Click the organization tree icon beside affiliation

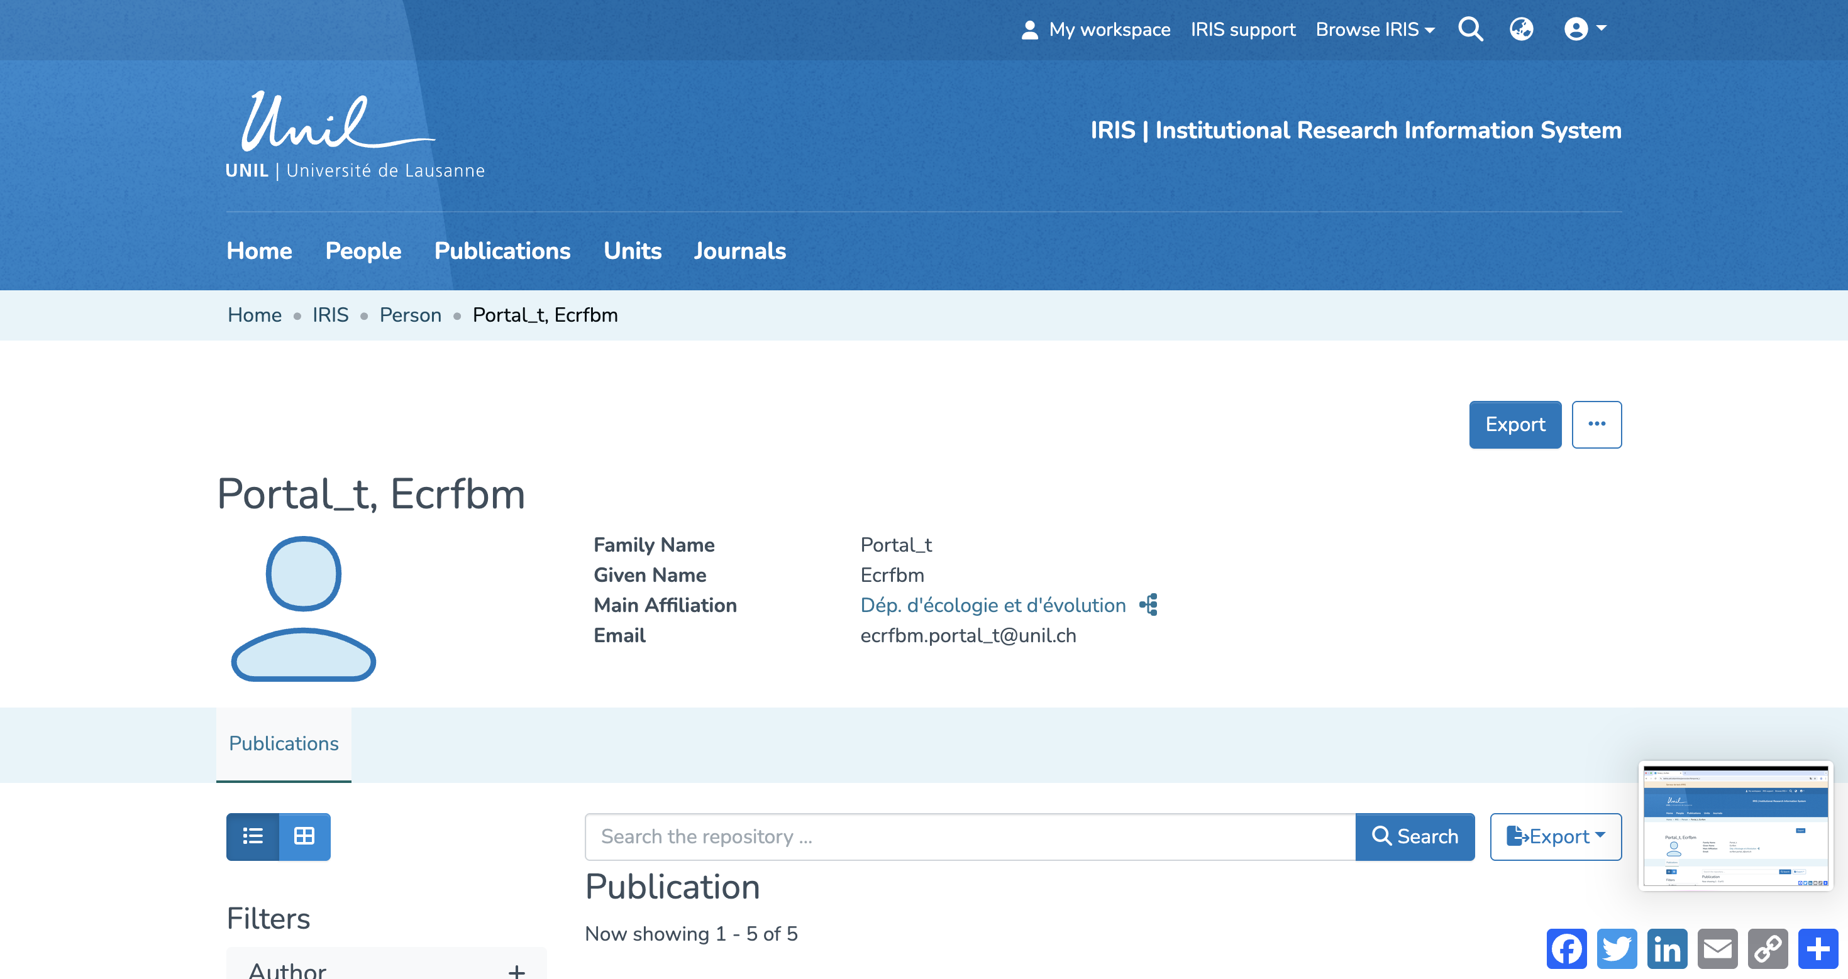point(1149,605)
